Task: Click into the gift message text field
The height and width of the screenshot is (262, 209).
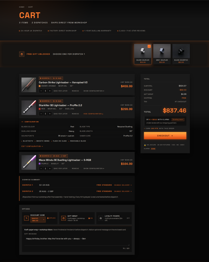Action: pos(77,241)
